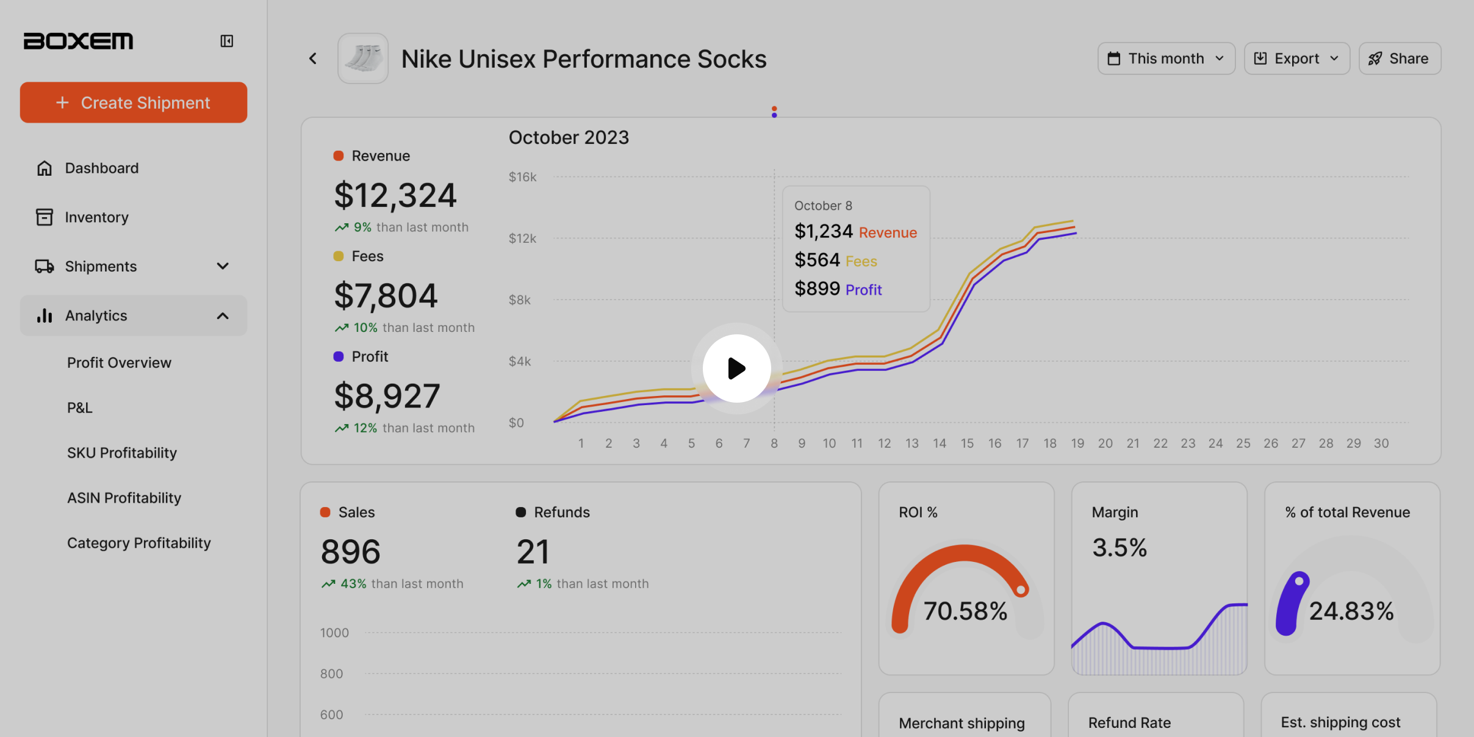Click the $12,324 revenue value
Viewport: 1474px width, 737px height.
pyautogui.click(x=395, y=195)
